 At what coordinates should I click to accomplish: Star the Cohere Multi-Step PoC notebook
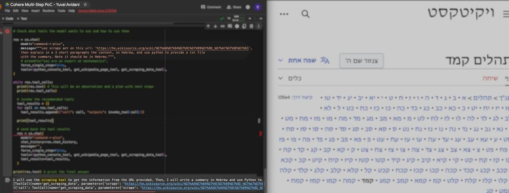[x=85, y=5]
